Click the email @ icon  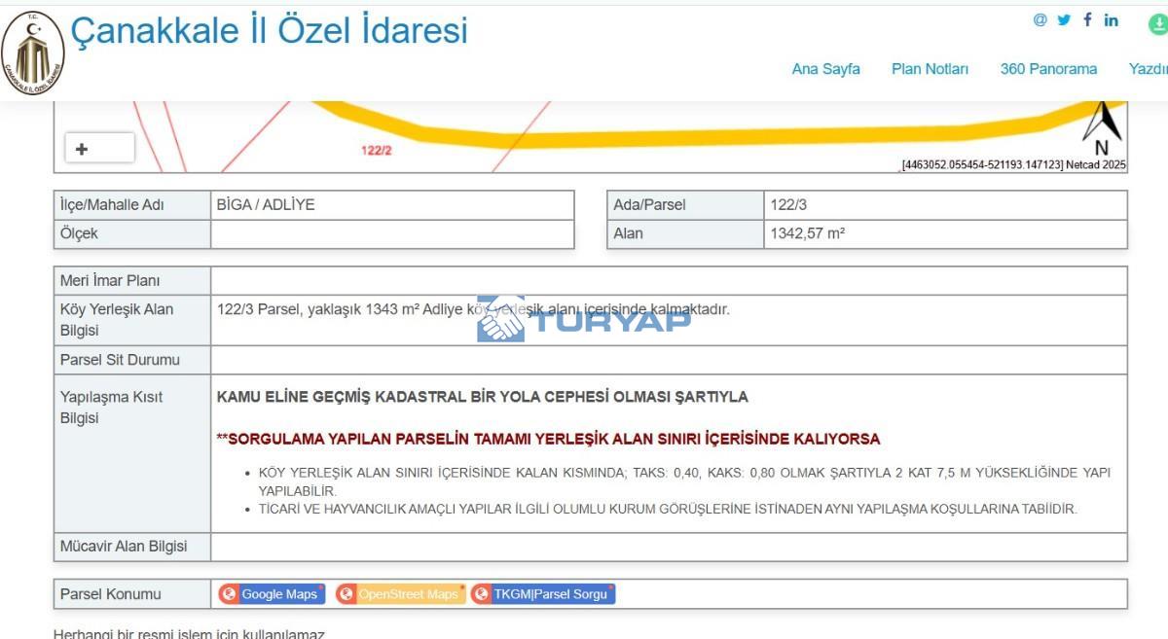point(1040,20)
